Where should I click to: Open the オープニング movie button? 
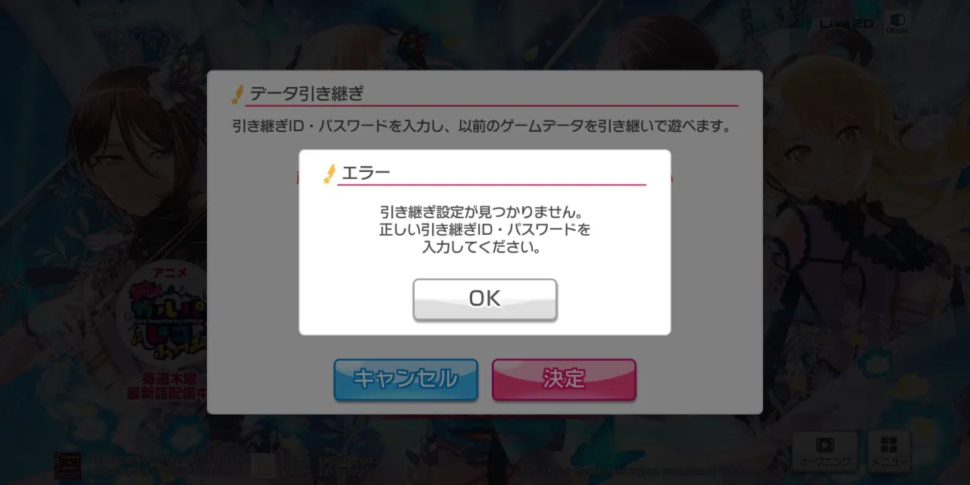pos(825,450)
